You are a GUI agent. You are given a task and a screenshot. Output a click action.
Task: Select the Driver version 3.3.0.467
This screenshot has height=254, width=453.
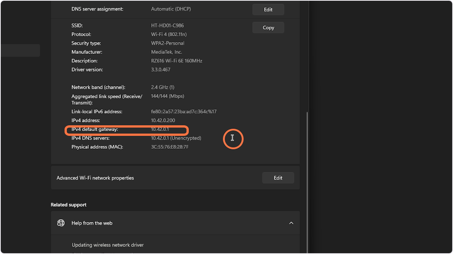click(x=160, y=70)
